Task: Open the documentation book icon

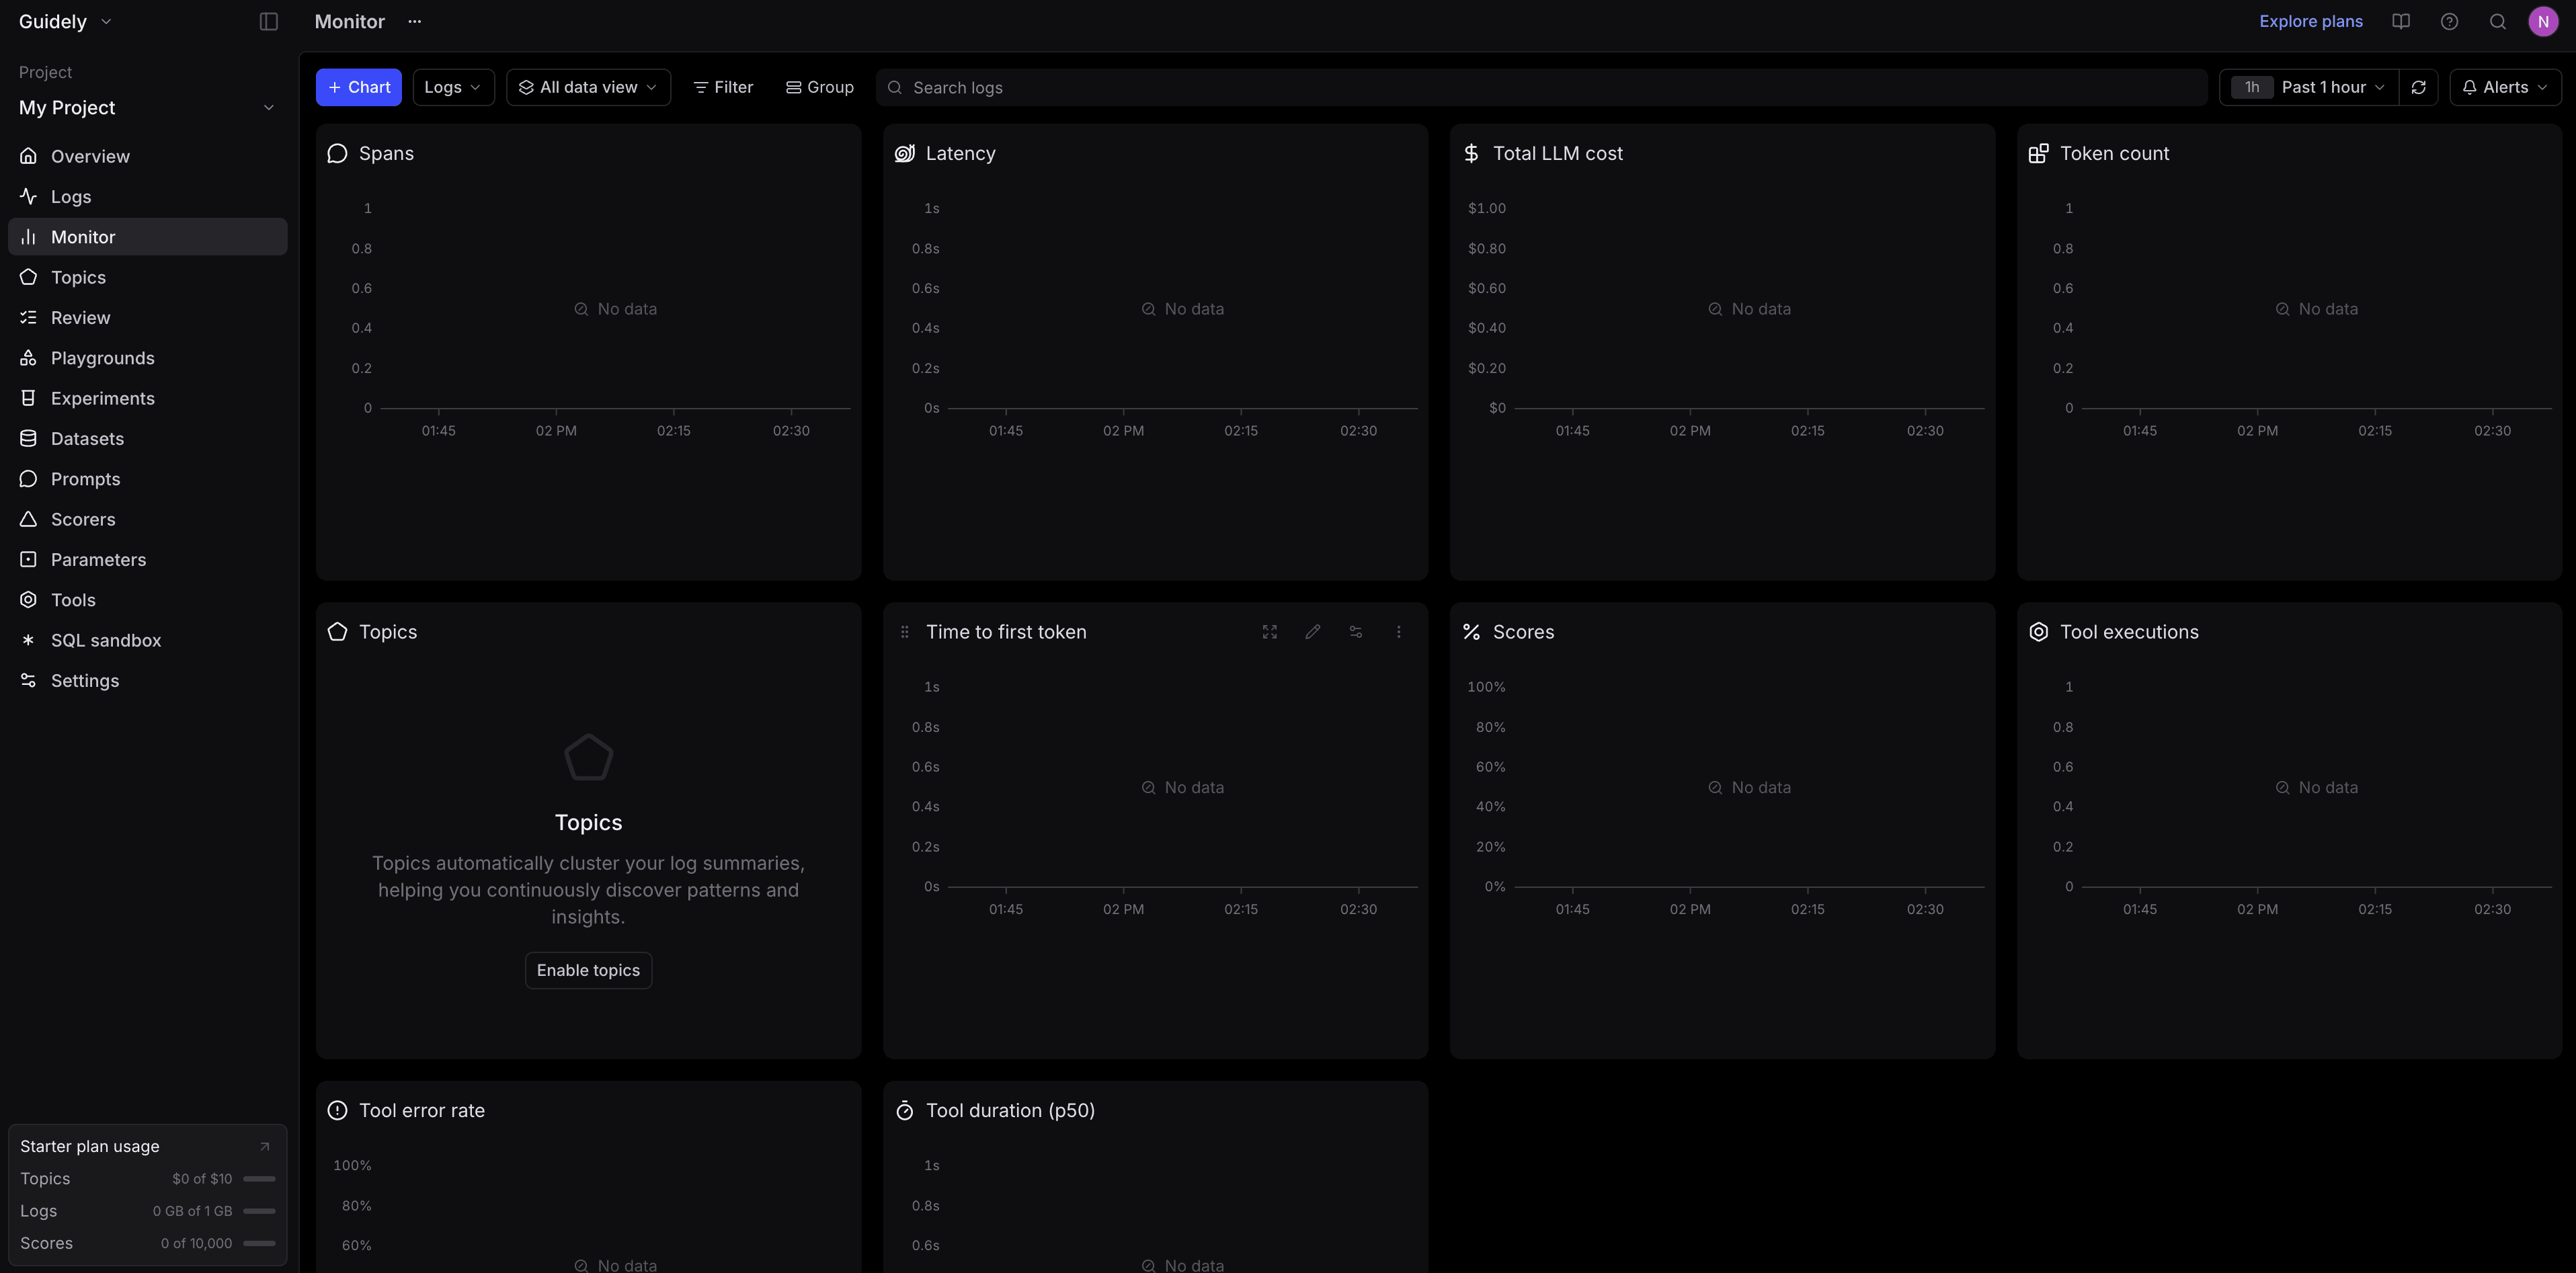Action: [2400, 22]
